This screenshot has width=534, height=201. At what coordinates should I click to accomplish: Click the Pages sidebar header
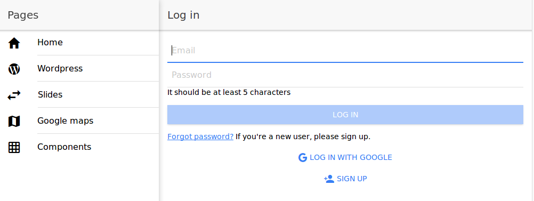pos(23,15)
